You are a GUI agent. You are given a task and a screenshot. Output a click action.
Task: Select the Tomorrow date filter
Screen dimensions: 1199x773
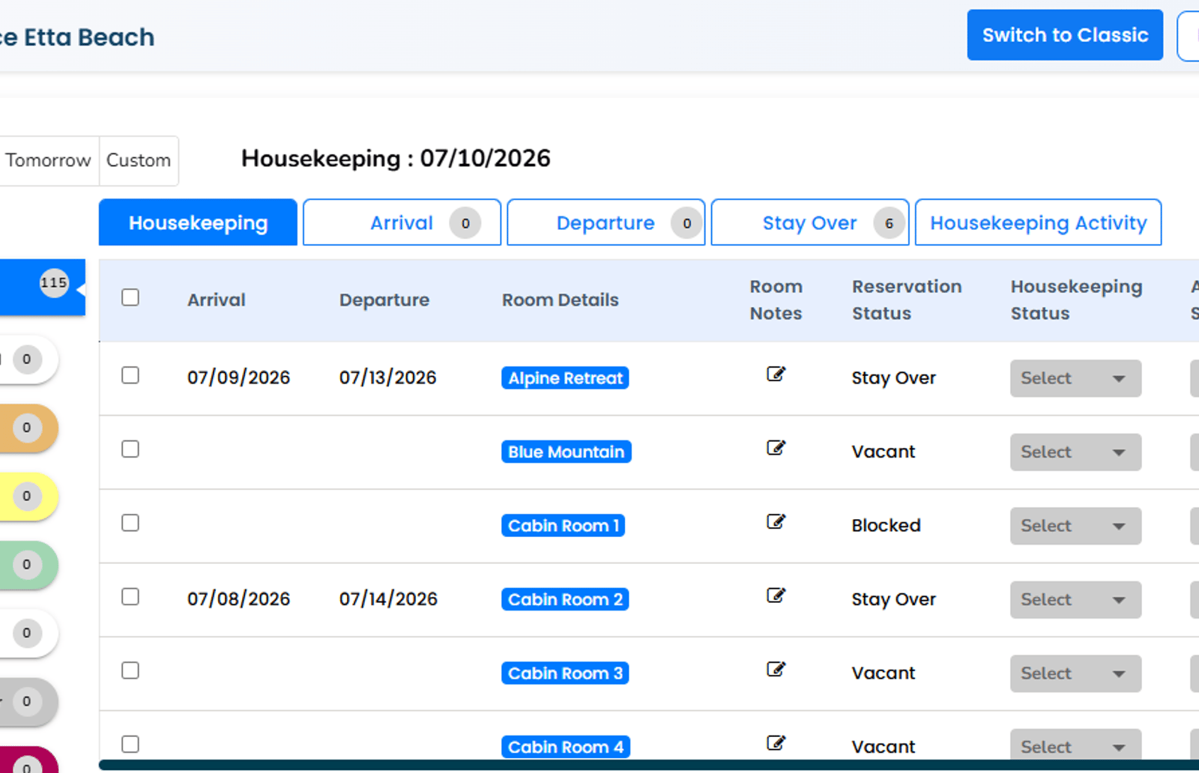pos(48,160)
